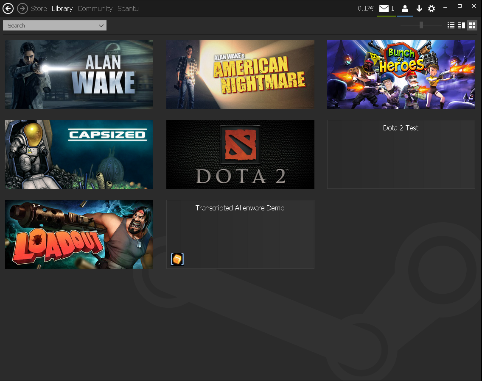This screenshot has height=381, width=482.
Task: Select the Loadout game tile
Action: [79, 235]
